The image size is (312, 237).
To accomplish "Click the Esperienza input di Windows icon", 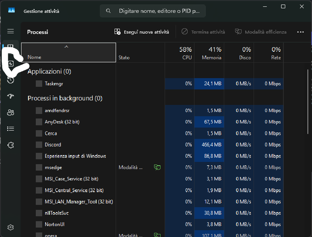I will (x=39, y=156).
